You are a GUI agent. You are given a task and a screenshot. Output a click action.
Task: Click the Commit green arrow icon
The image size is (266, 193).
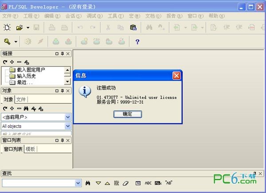(x=56, y=41)
